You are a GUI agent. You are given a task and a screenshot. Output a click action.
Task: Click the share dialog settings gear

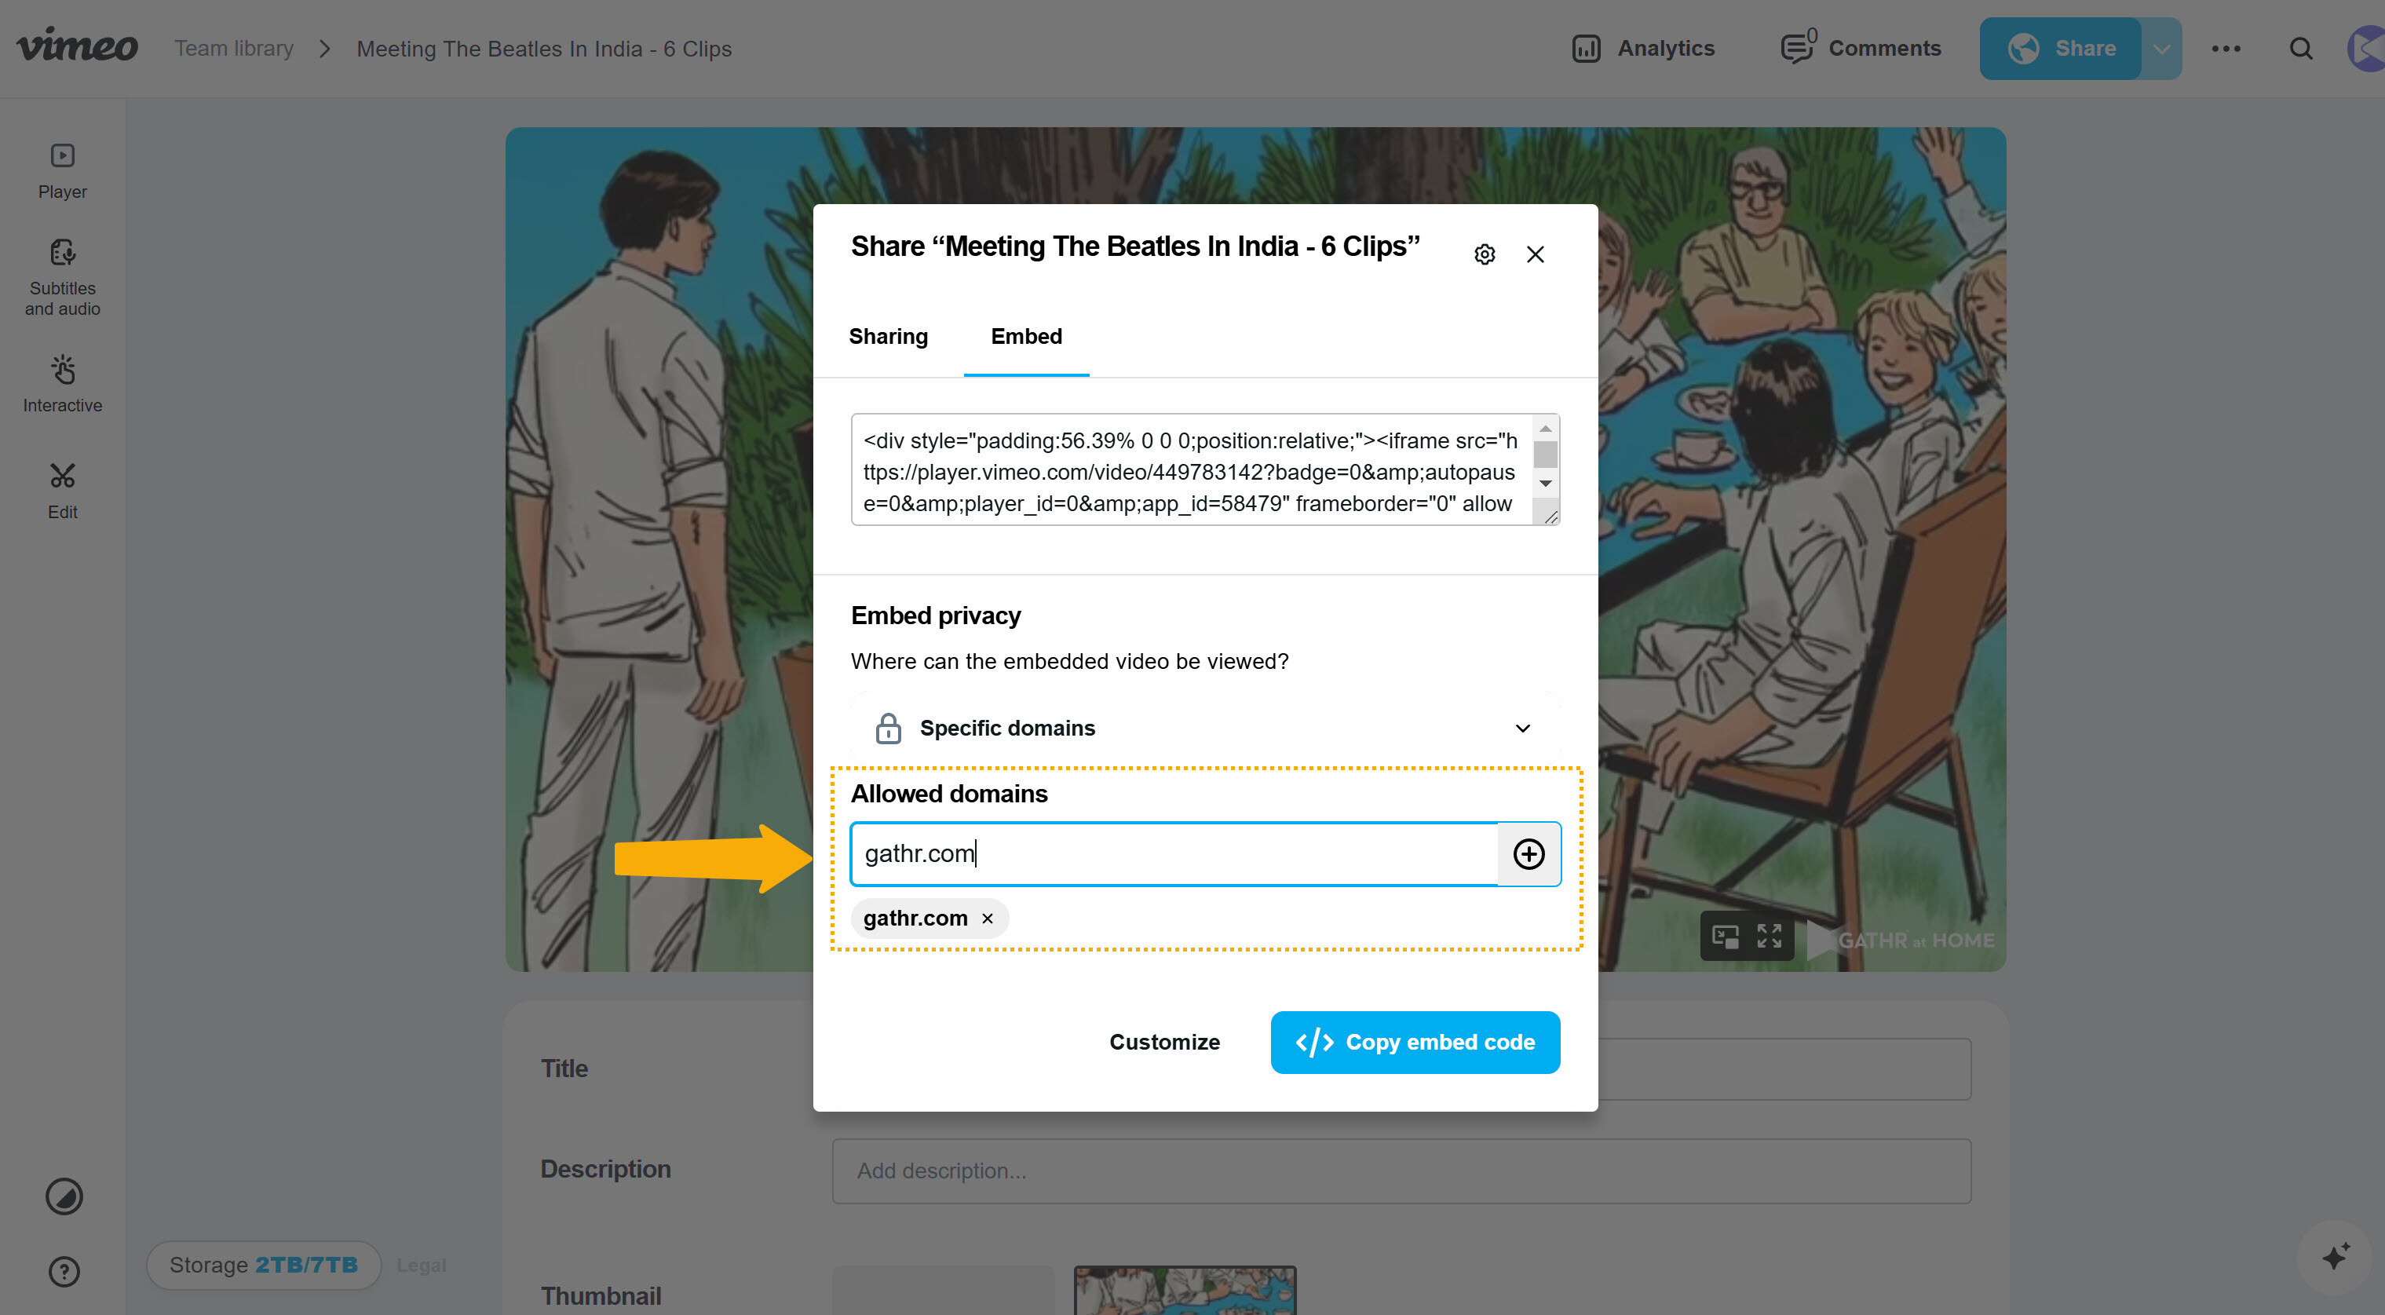1484,254
